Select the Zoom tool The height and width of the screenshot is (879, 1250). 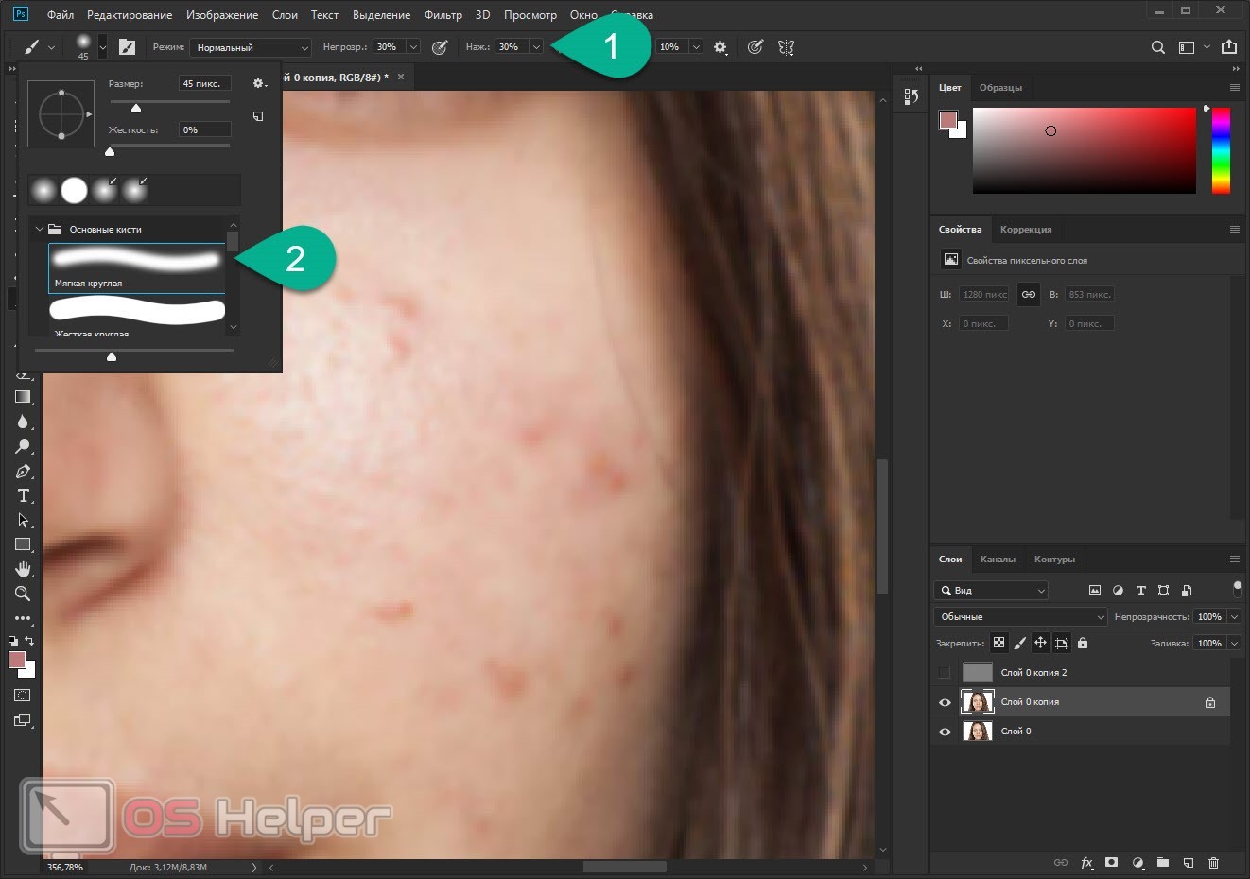23,594
